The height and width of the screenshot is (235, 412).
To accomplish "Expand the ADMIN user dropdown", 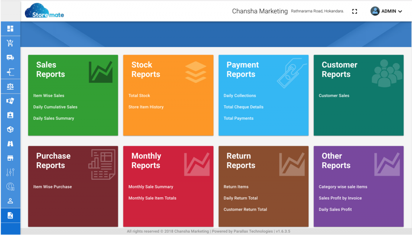I will click(x=386, y=11).
